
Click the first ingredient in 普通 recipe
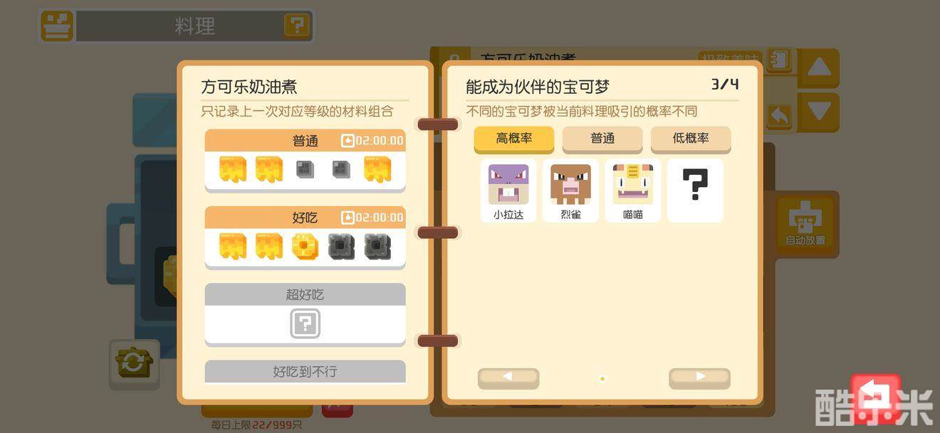(232, 170)
